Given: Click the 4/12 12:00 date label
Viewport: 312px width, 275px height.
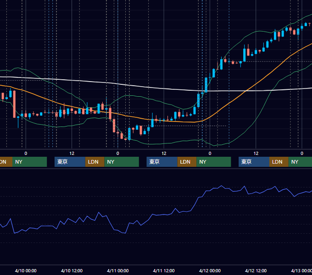Looking at the screenshot, I should point(256,270).
